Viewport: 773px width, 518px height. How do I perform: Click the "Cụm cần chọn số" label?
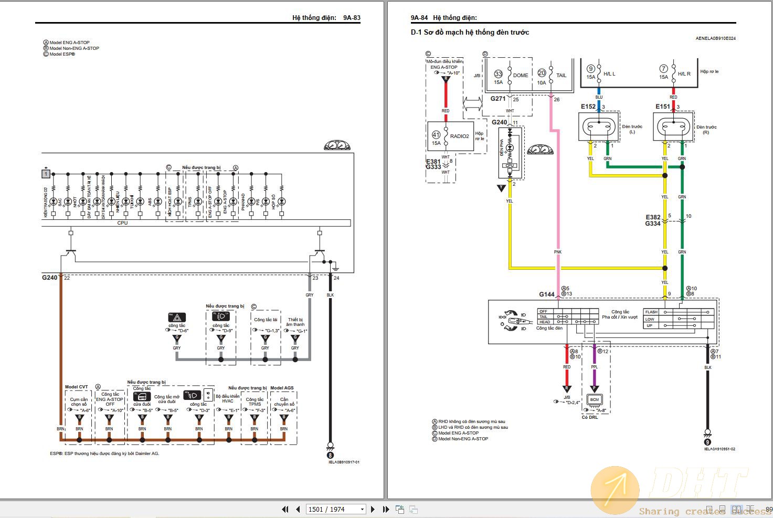tap(79, 401)
